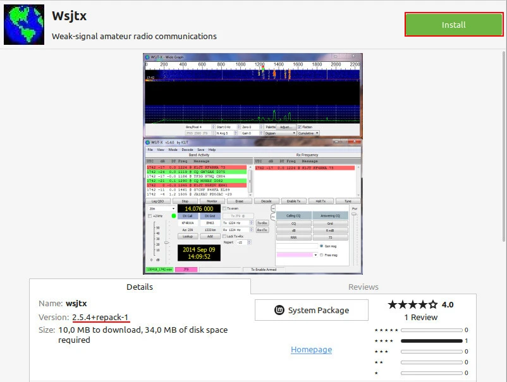Toggle the Flatten checkbox in Wide Graph

pyautogui.click(x=300, y=127)
